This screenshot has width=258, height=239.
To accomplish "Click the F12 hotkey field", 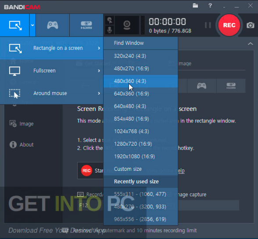I will click(x=90, y=206).
